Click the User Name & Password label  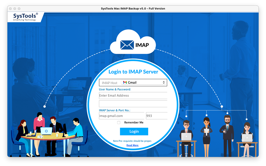[x=115, y=89]
